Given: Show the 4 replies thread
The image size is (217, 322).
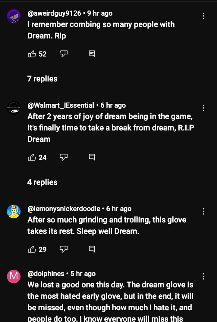Looking at the screenshot, I should pos(42,182).
